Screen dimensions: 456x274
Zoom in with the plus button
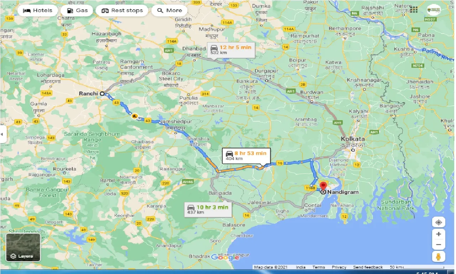[x=439, y=234]
